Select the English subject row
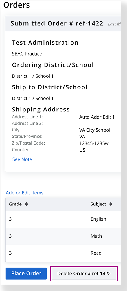The width and height of the screenshot is (127, 291). (x=63, y=219)
